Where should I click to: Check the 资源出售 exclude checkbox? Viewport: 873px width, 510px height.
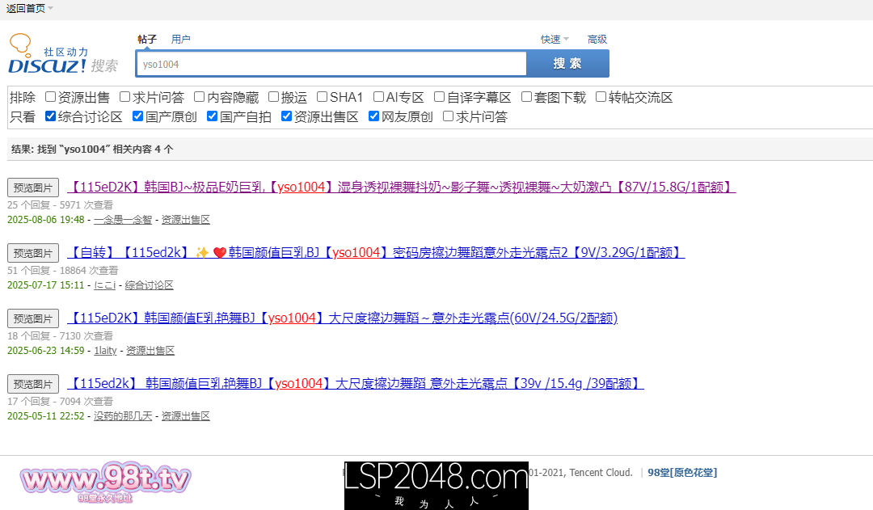coord(51,97)
